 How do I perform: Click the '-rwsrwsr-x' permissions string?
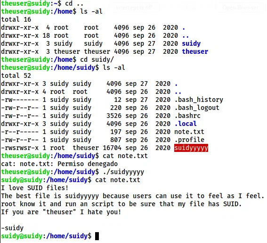[x=20, y=148]
